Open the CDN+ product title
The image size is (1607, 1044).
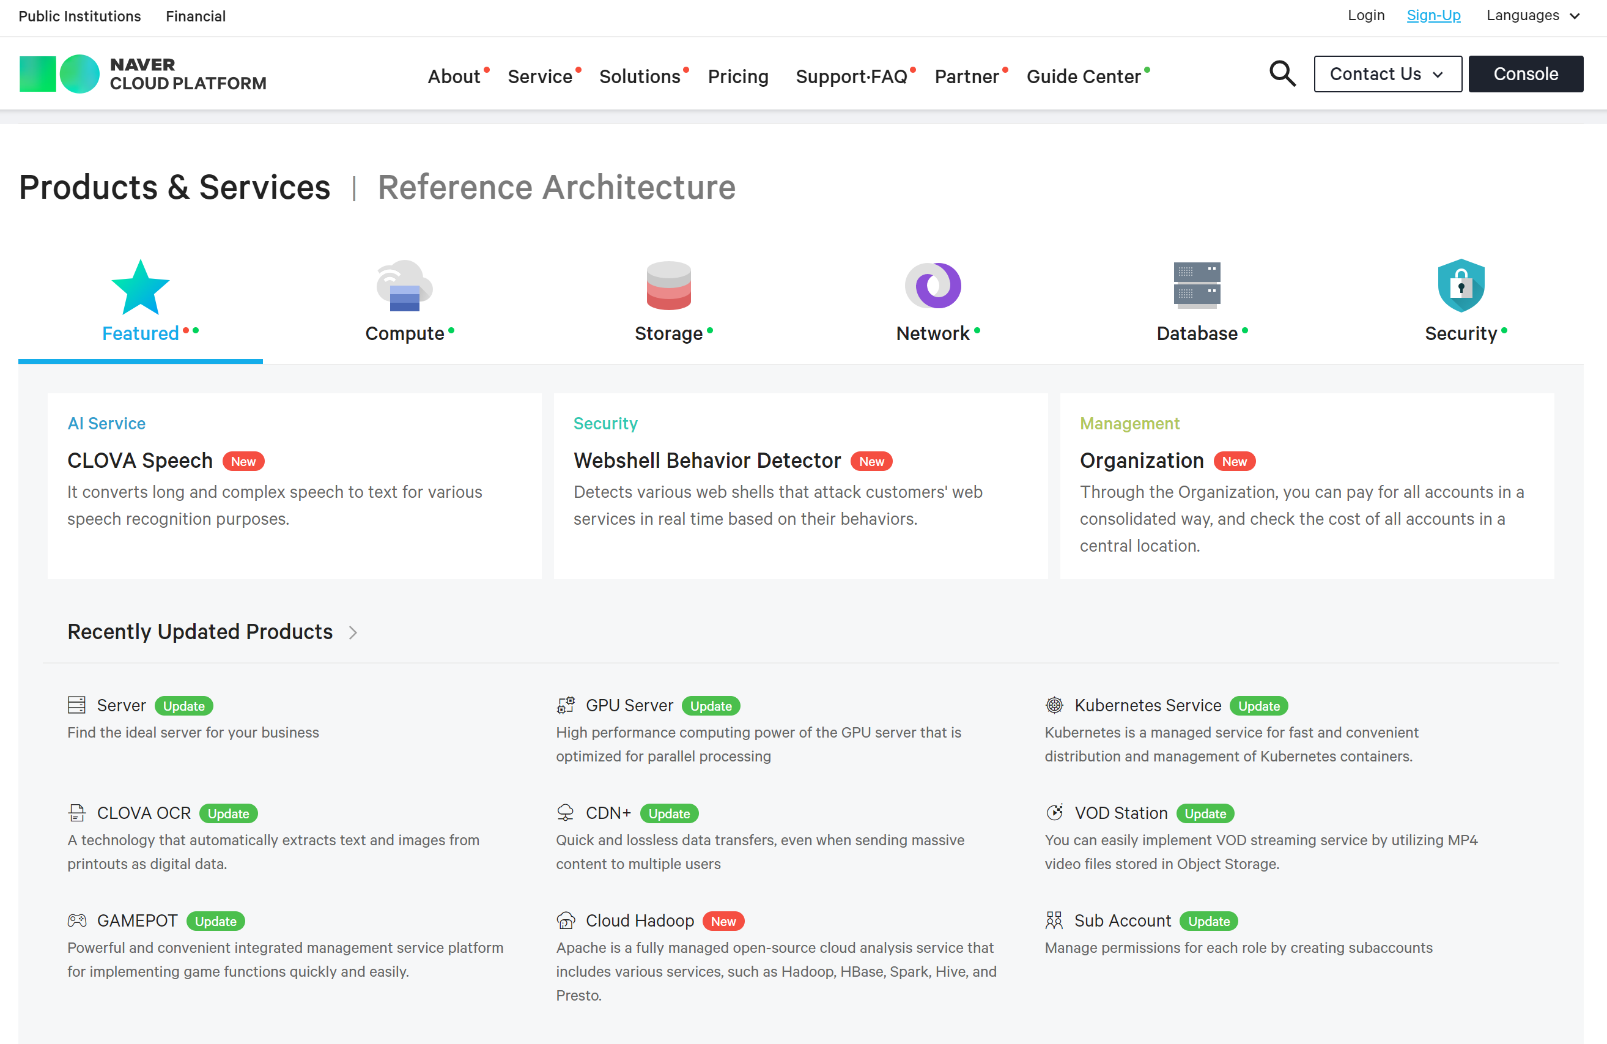(608, 813)
